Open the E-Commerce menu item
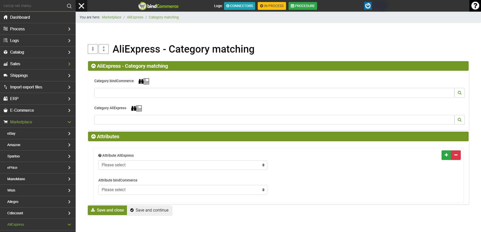481x232 pixels. pyautogui.click(x=38, y=110)
